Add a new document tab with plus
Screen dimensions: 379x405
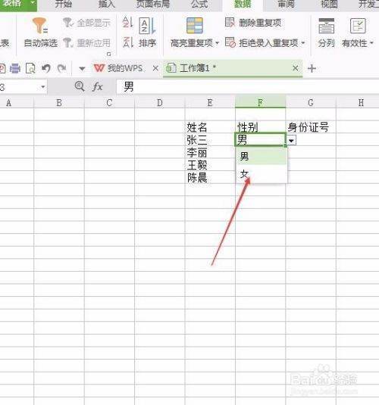click(312, 68)
